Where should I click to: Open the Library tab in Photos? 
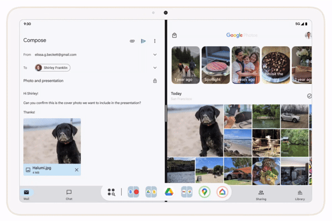click(x=300, y=195)
